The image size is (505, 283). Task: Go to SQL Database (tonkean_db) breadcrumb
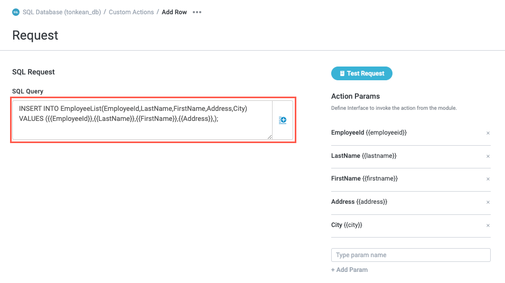62,12
